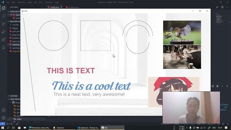This screenshot has width=231, height=130.
Task: Switch to the Edge browser taskbar button
Action: 39,127
